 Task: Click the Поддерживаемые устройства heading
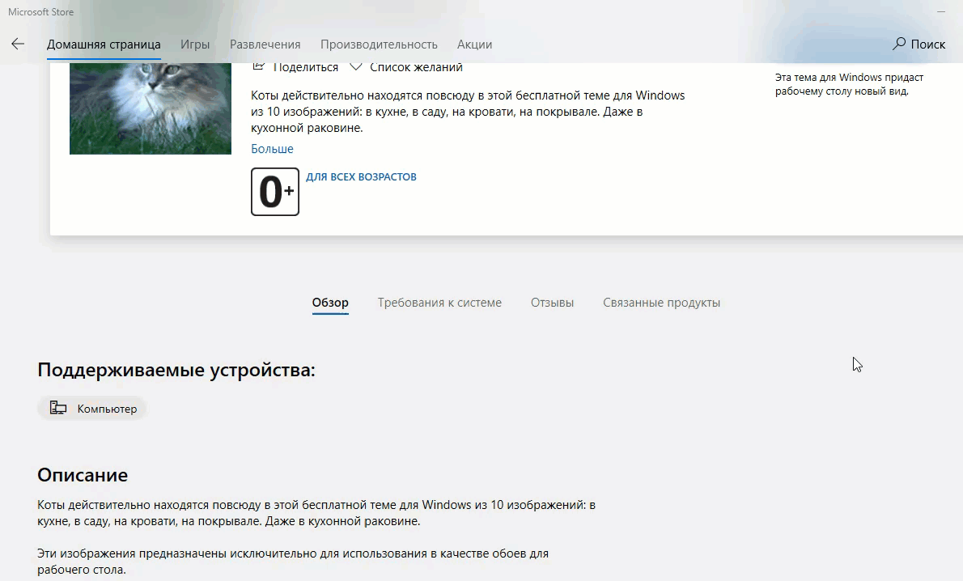point(176,370)
